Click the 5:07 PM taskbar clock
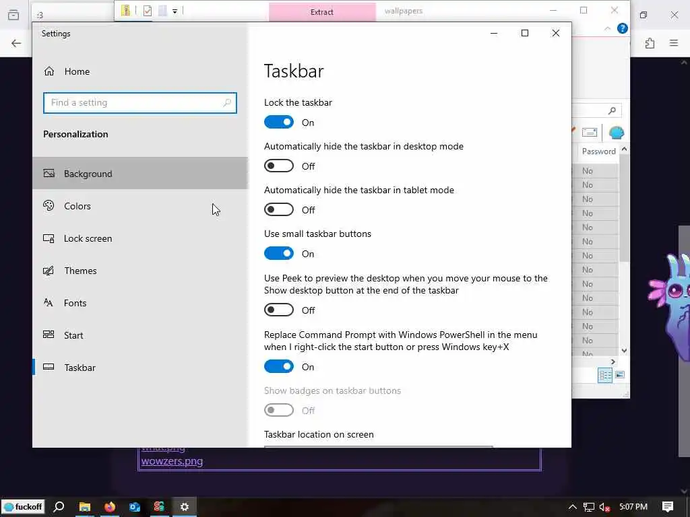The height and width of the screenshot is (517, 690). point(633,507)
